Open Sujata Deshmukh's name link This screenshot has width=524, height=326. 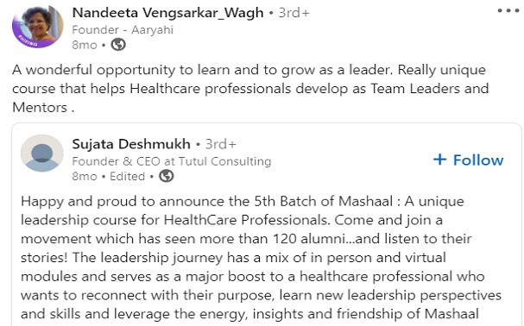point(131,144)
